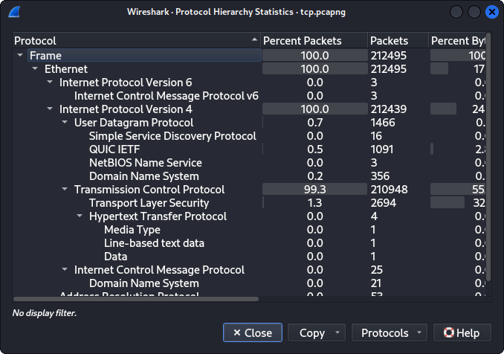Screen dimensions: 504x354
Task: Sort by the Protocol column header
Action: 134,40
